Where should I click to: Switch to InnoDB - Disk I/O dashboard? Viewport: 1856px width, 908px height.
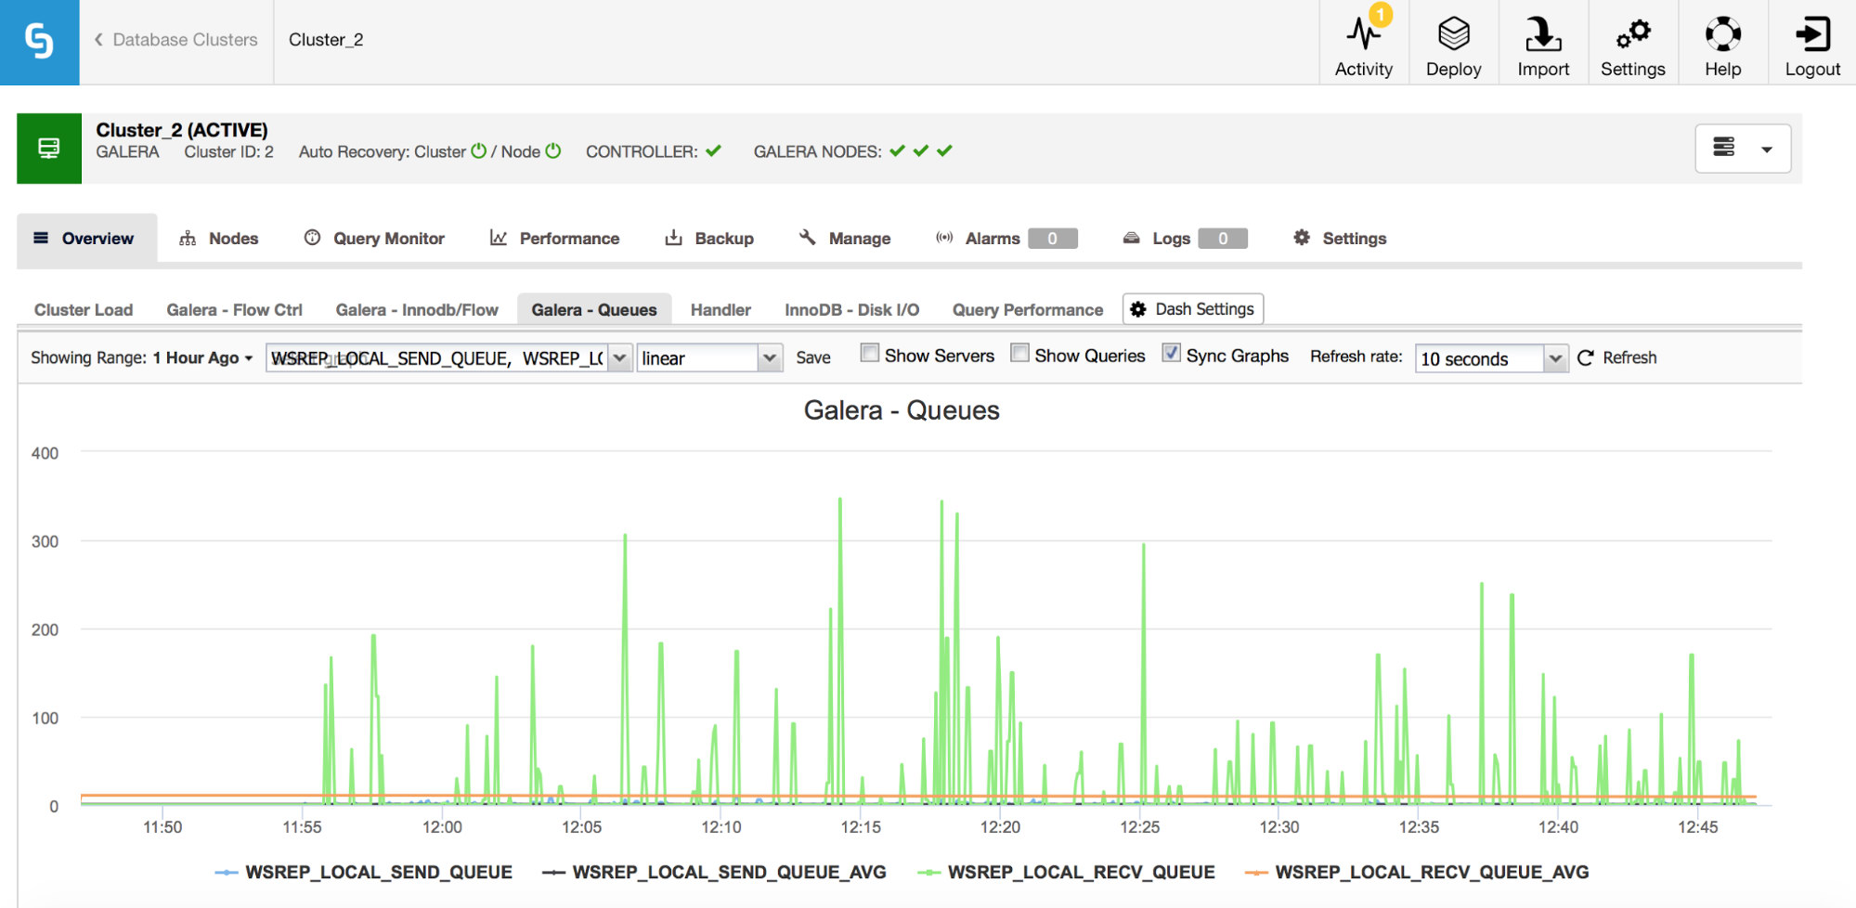(x=851, y=310)
